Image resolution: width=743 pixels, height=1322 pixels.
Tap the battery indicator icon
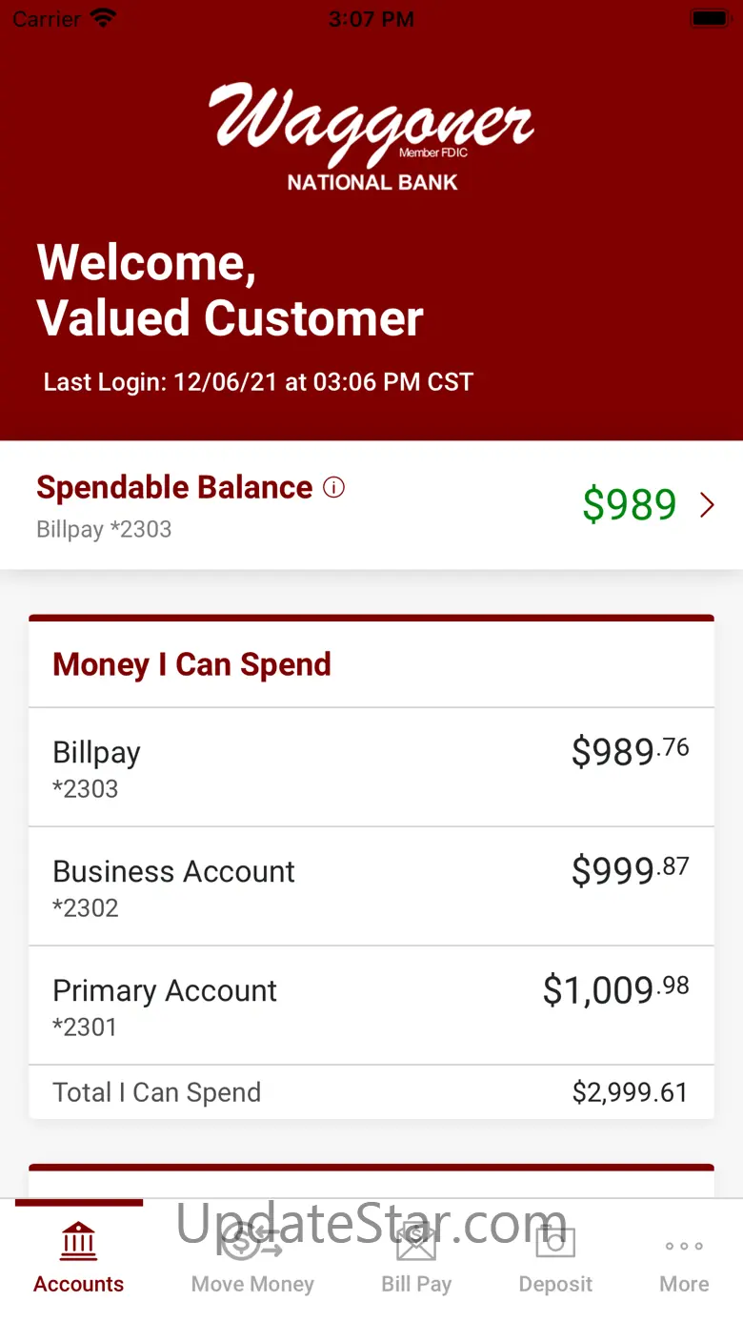[x=710, y=18]
